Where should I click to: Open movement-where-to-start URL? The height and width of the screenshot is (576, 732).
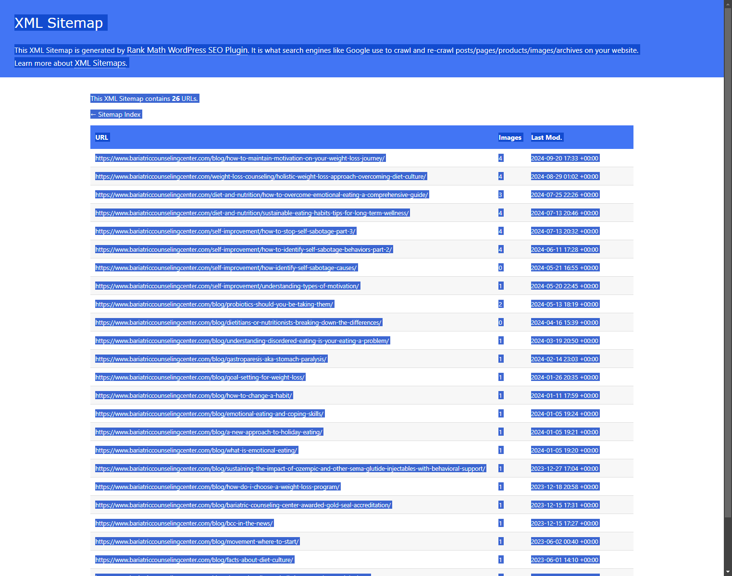(197, 541)
